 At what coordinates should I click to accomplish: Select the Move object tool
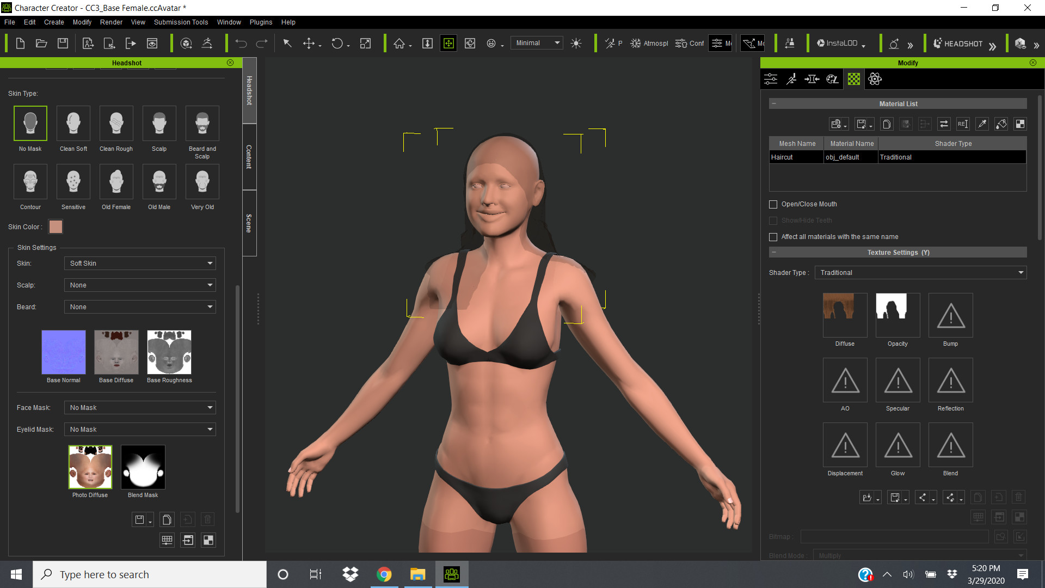[x=309, y=44]
